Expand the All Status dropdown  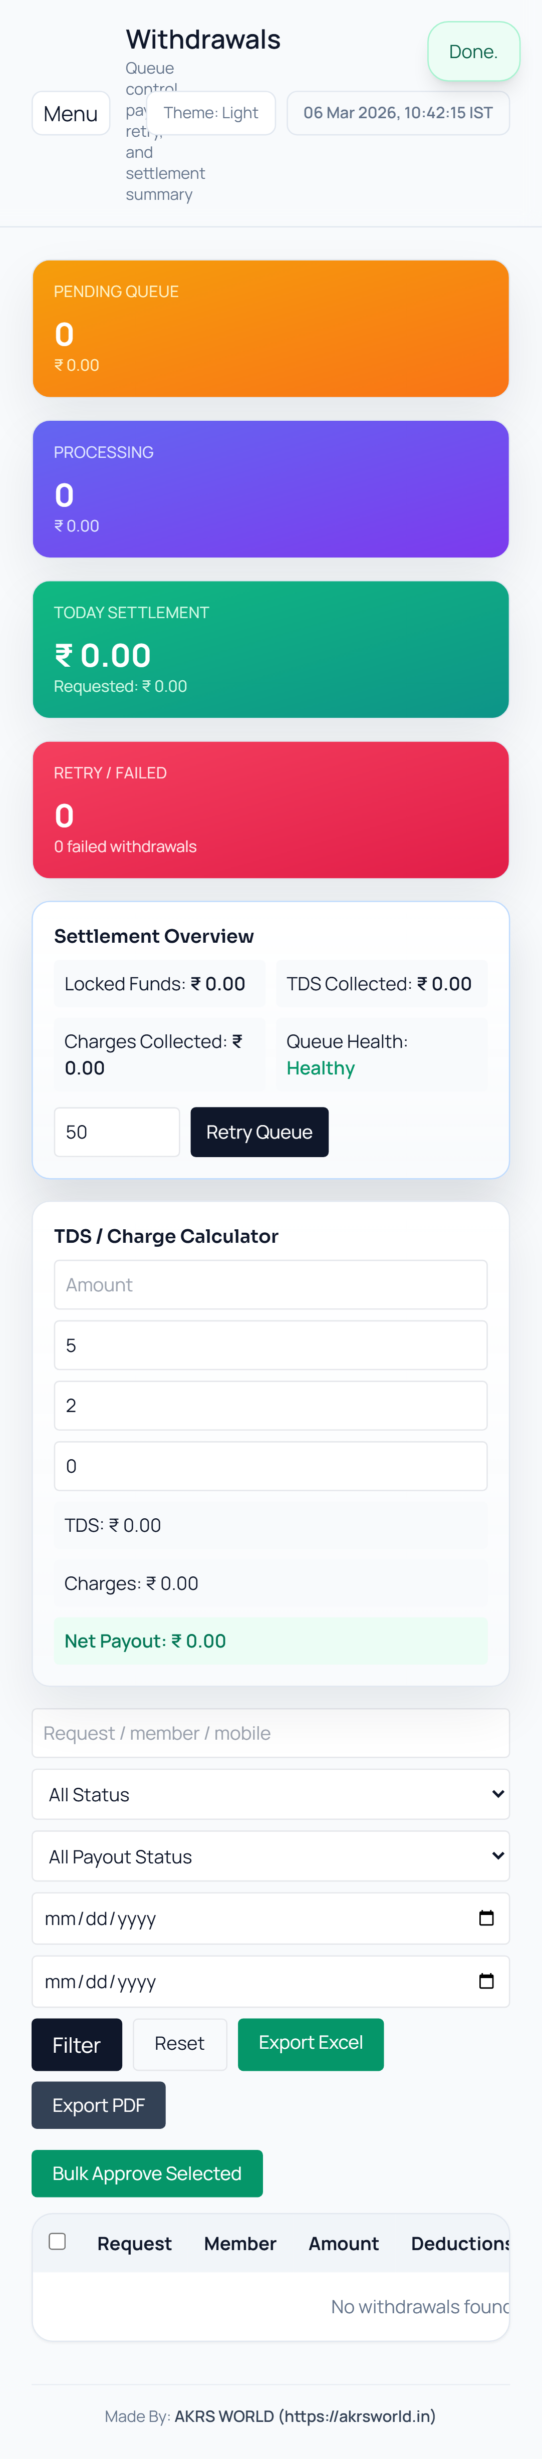click(x=270, y=1794)
